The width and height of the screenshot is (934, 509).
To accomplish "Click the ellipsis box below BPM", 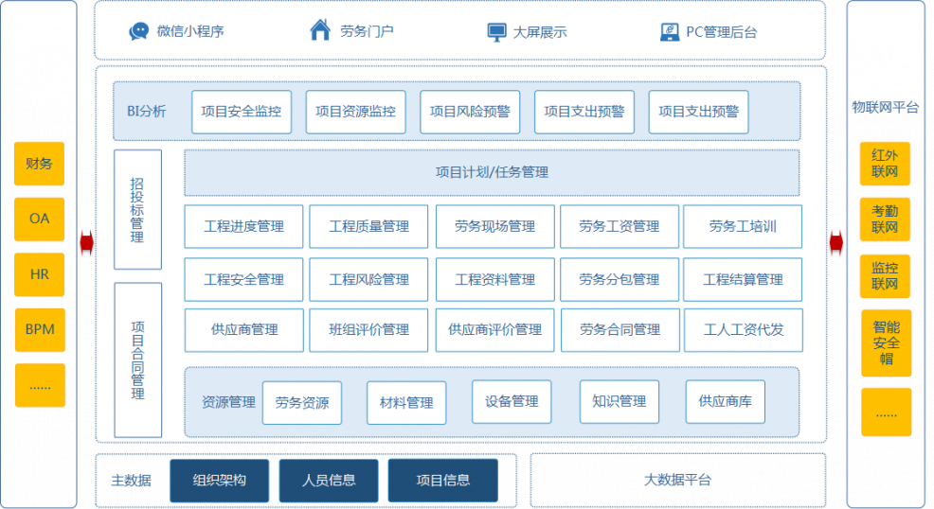I will point(40,385).
